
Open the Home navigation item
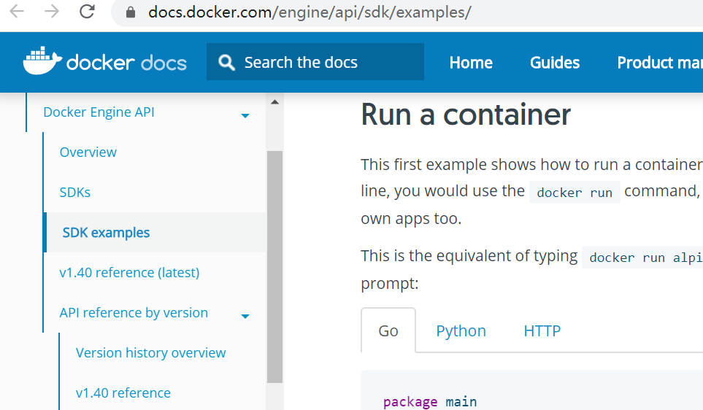pyautogui.click(x=471, y=63)
